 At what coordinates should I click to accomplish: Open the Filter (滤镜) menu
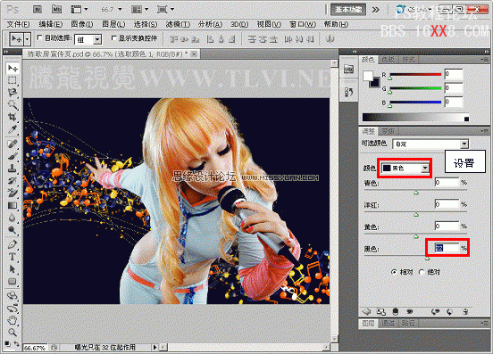tap(178, 24)
